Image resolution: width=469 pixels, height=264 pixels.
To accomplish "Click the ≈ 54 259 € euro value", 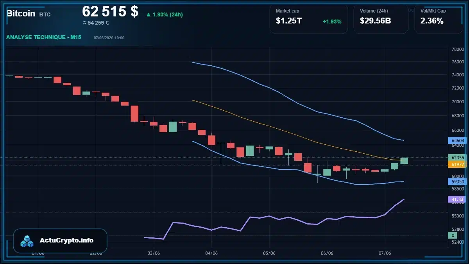I will 96,23.
